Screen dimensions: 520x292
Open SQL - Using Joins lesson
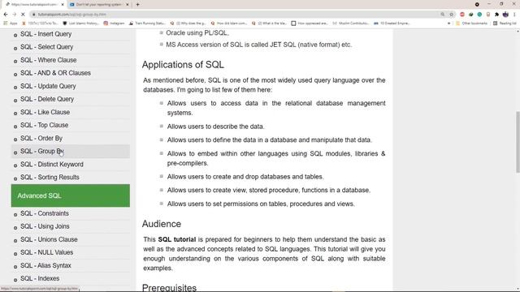coord(45,226)
